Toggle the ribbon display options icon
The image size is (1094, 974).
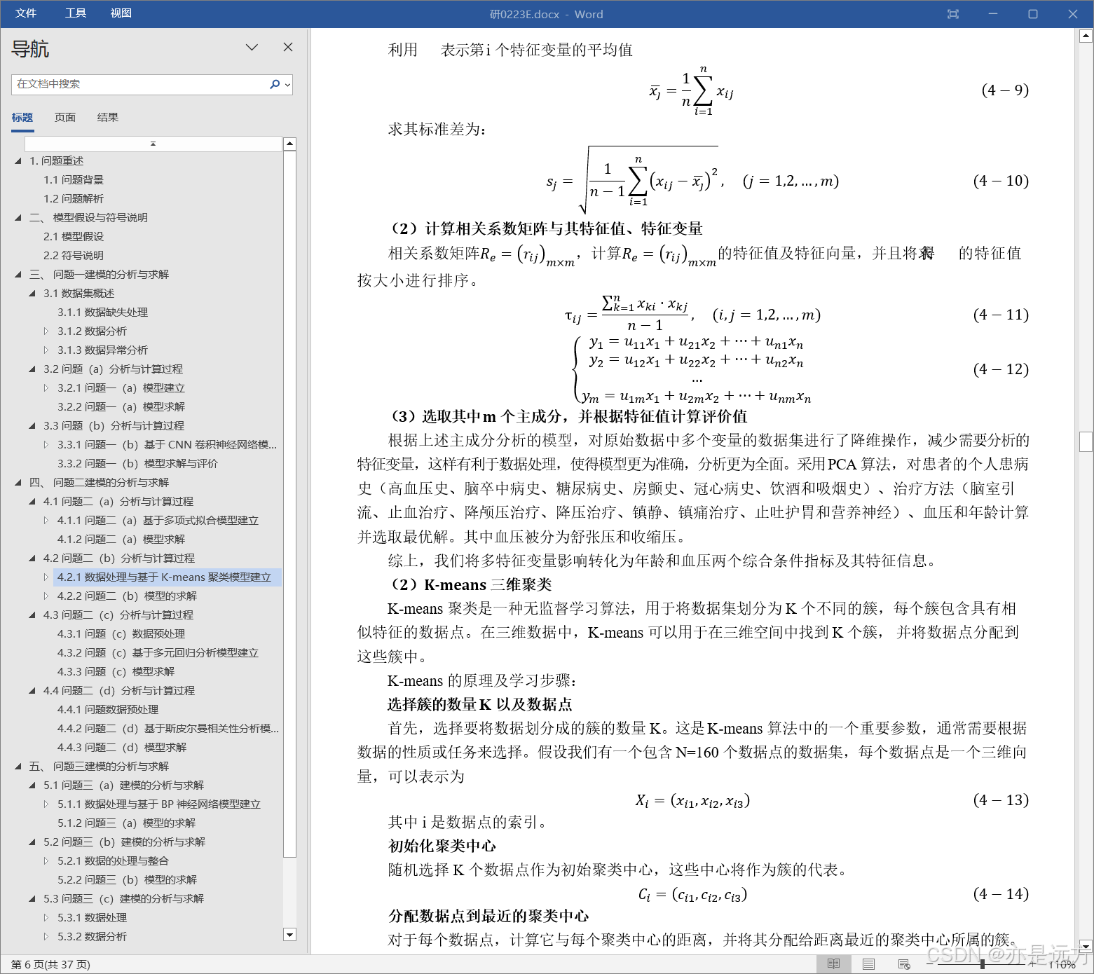click(952, 14)
